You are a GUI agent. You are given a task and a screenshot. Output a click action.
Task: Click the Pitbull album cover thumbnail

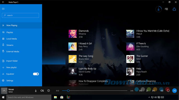[130, 34]
